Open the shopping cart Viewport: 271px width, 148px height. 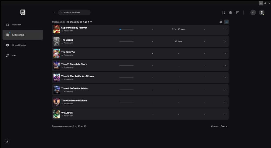tap(237, 12)
